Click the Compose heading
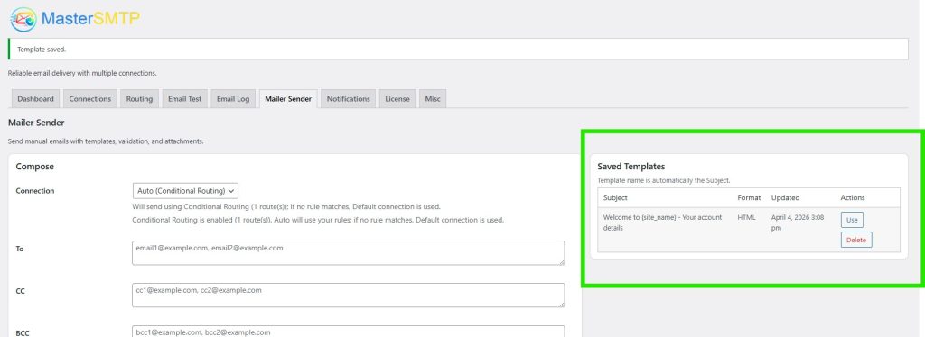The image size is (925, 337). point(35,167)
